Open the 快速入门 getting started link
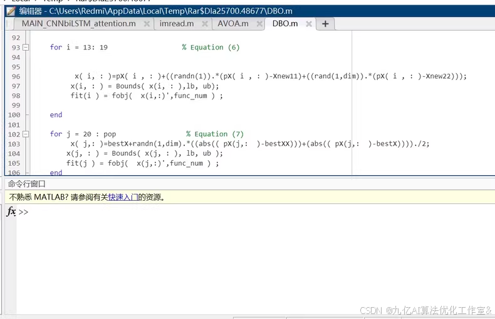495x319 pixels. 123,197
